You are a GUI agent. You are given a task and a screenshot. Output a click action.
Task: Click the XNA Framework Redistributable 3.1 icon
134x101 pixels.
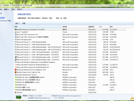(16, 65)
